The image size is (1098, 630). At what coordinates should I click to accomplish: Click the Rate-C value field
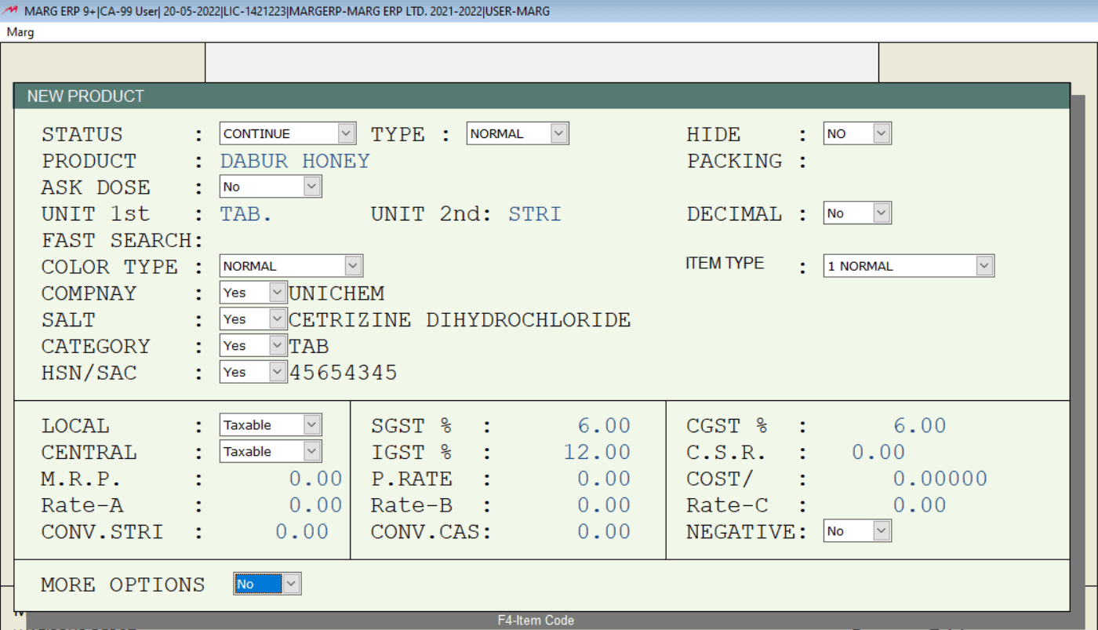point(920,506)
